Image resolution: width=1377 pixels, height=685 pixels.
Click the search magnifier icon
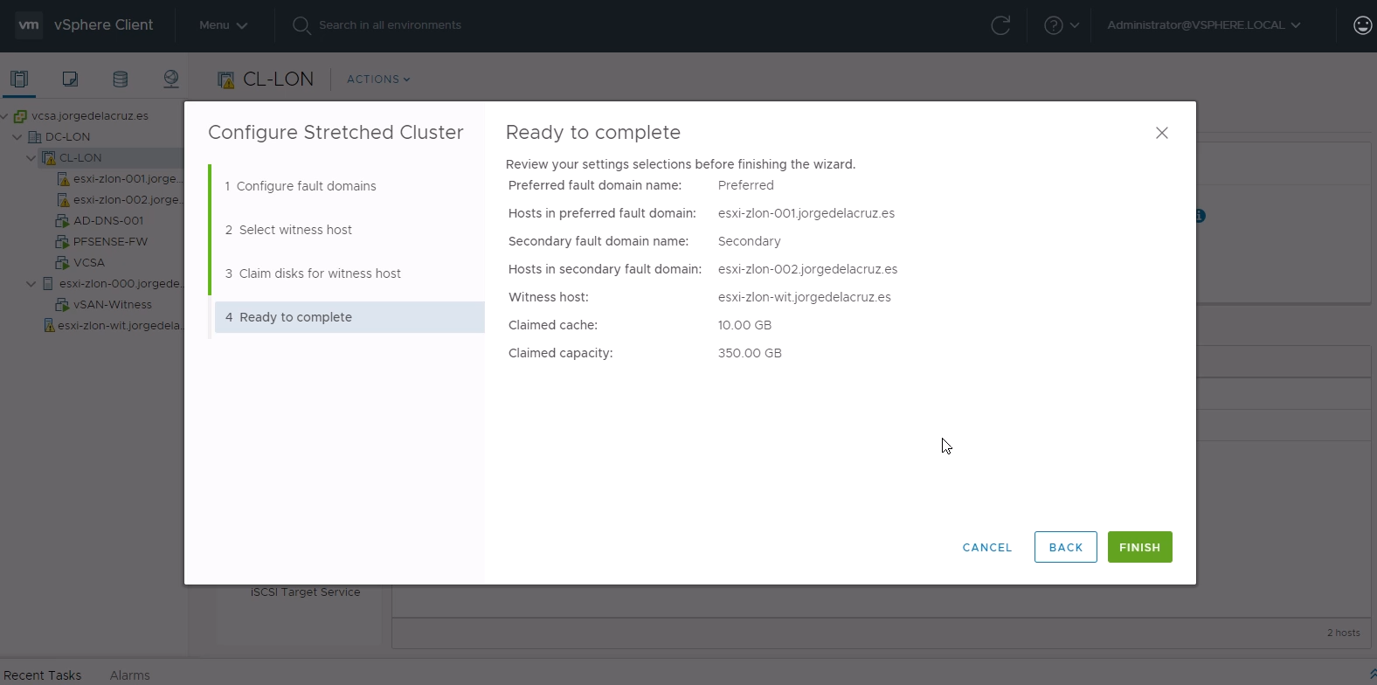pos(301,25)
